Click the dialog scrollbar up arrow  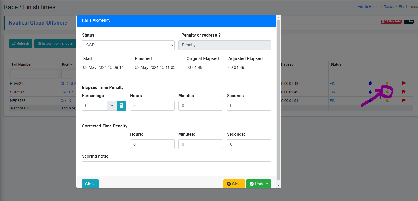tap(279, 18)
